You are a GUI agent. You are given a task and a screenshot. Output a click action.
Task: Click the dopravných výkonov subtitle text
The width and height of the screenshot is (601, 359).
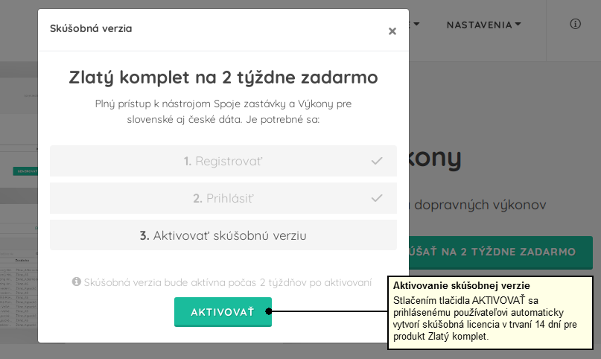tap(480, 205)
